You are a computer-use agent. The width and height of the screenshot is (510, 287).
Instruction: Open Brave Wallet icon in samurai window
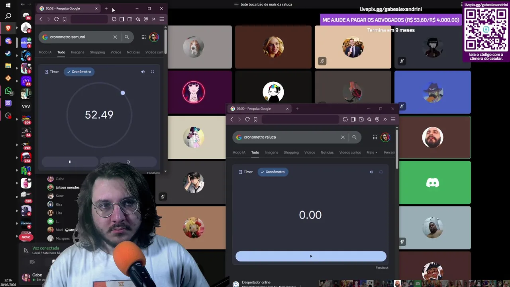(130, 19)
